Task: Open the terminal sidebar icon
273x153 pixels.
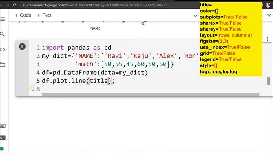Action: pyautogui.click(x=3, y=138)
